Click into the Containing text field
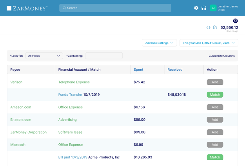Viewport: 245px width, 166px height. (104, 56)
